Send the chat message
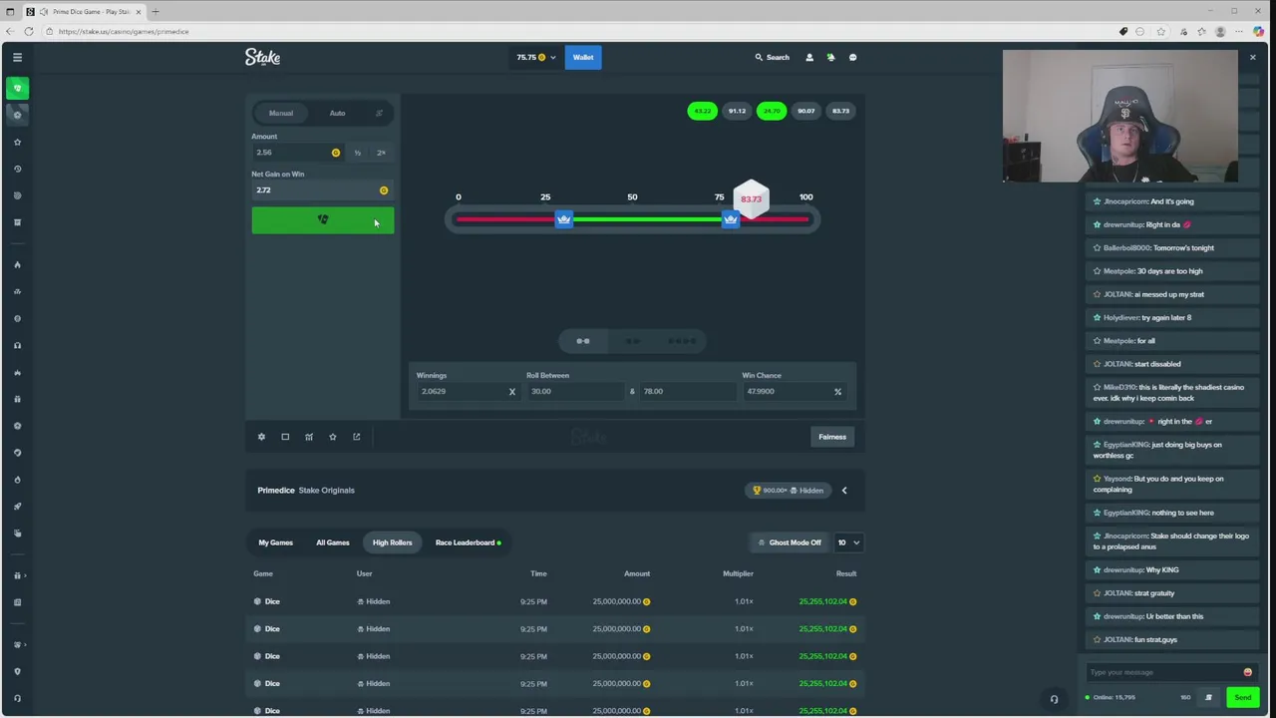Screen dimensions: 1276x718 [1242, 697]
